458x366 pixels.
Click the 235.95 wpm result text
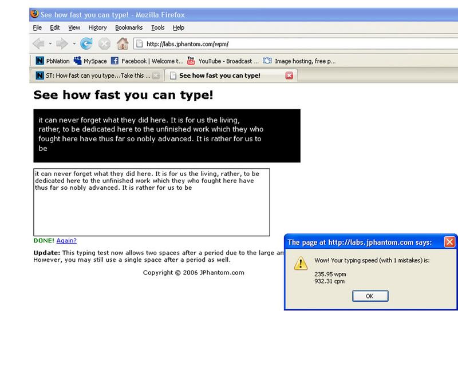330,274
